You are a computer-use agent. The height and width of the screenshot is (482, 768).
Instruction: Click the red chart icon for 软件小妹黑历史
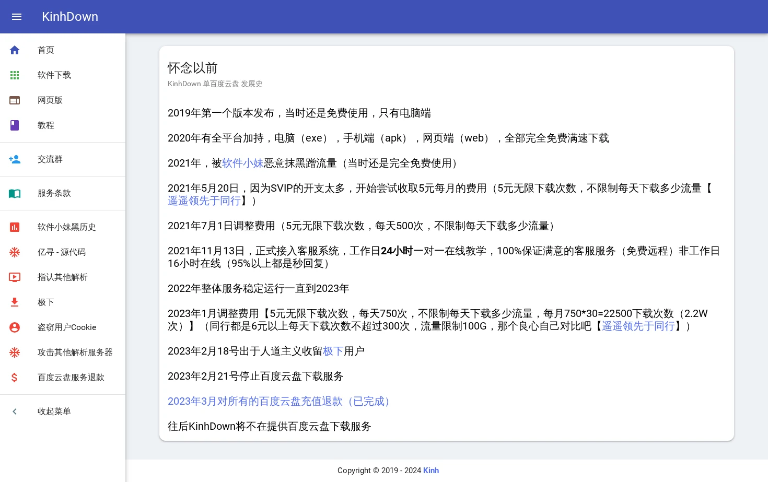pos(15,227)
